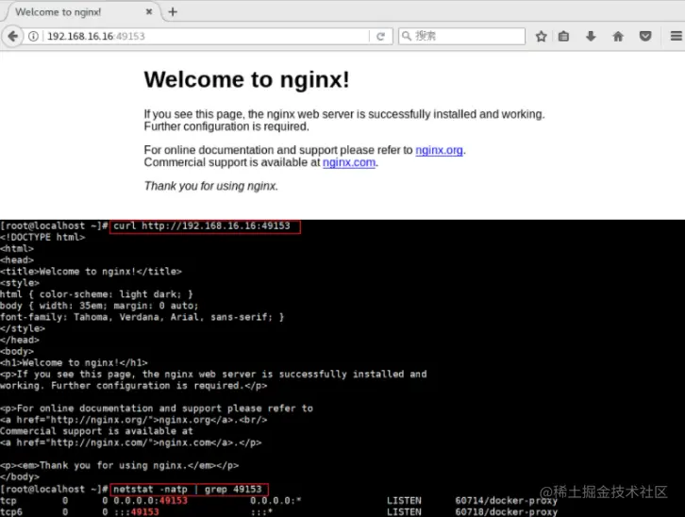Click the curl http://192.168.16.16:49153 command
Viewport: 685px width, 517px height.
pyautogui.click(x=202, y=225)
